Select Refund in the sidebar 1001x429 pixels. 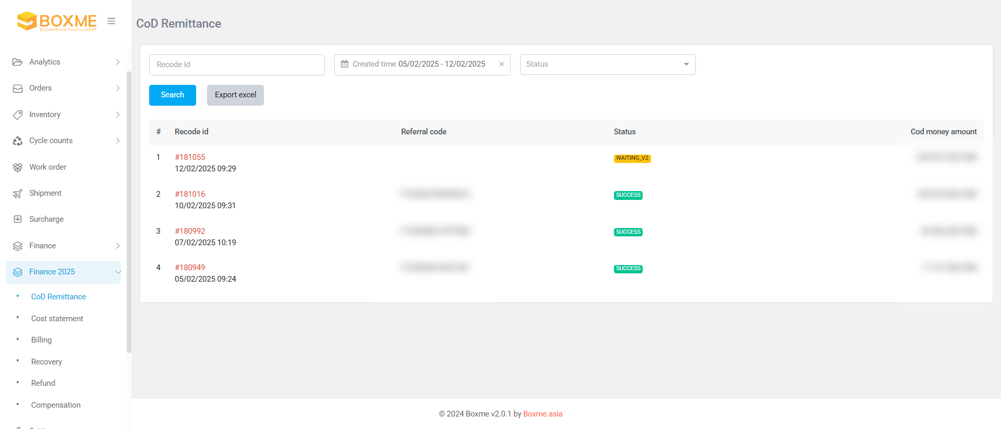click(x=43, y=383)
